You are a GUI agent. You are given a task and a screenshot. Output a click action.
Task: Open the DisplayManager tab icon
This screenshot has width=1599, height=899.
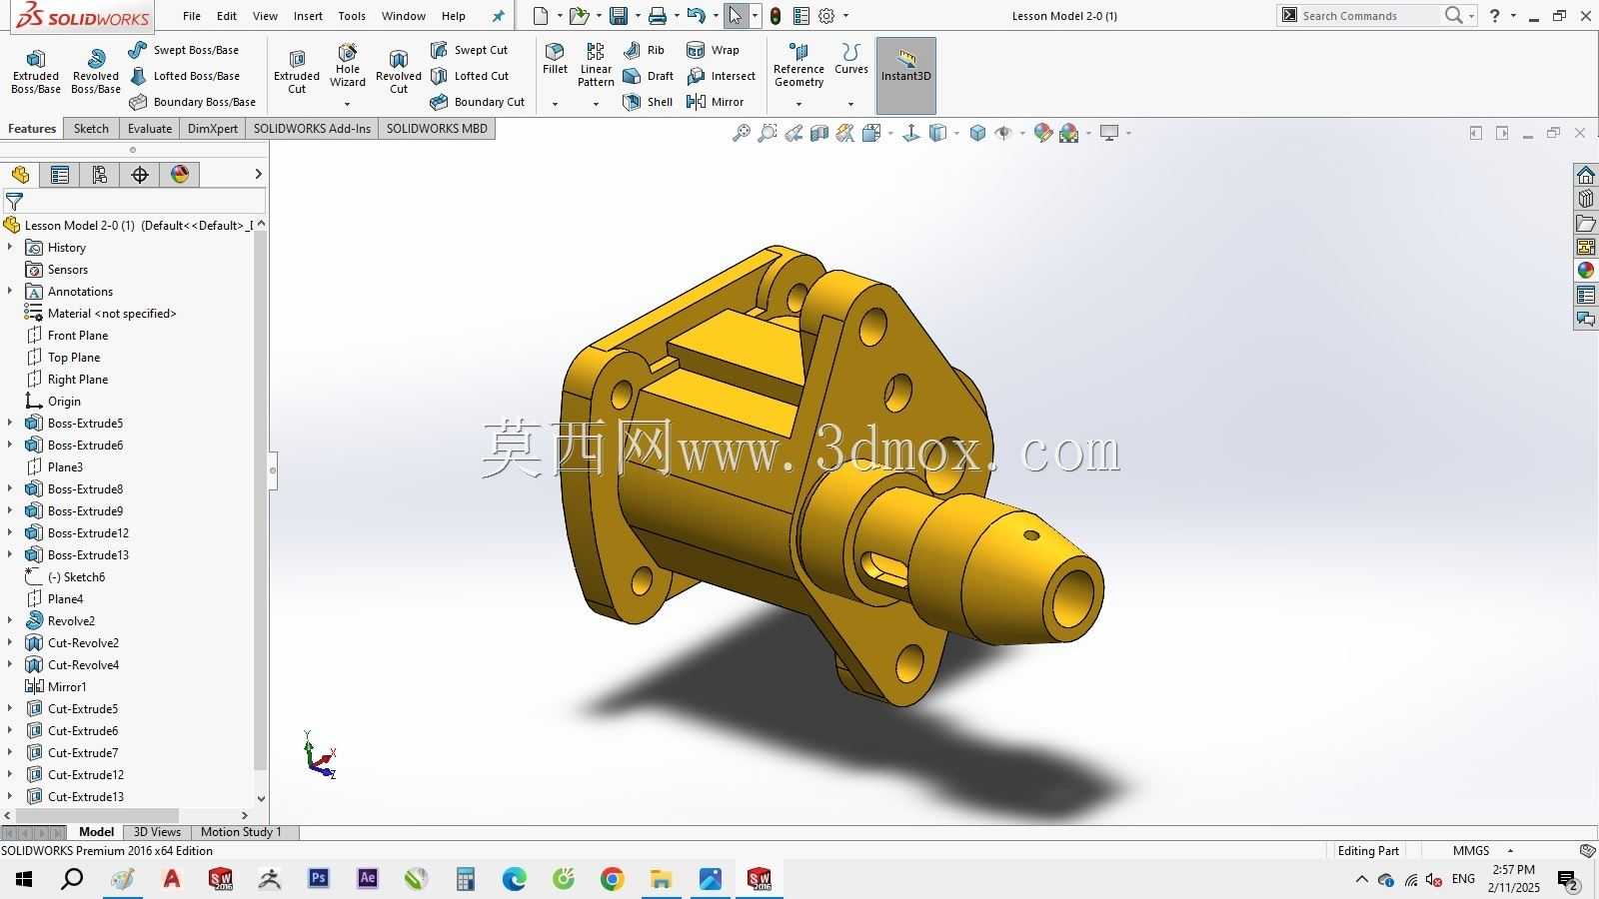point(180,175)
